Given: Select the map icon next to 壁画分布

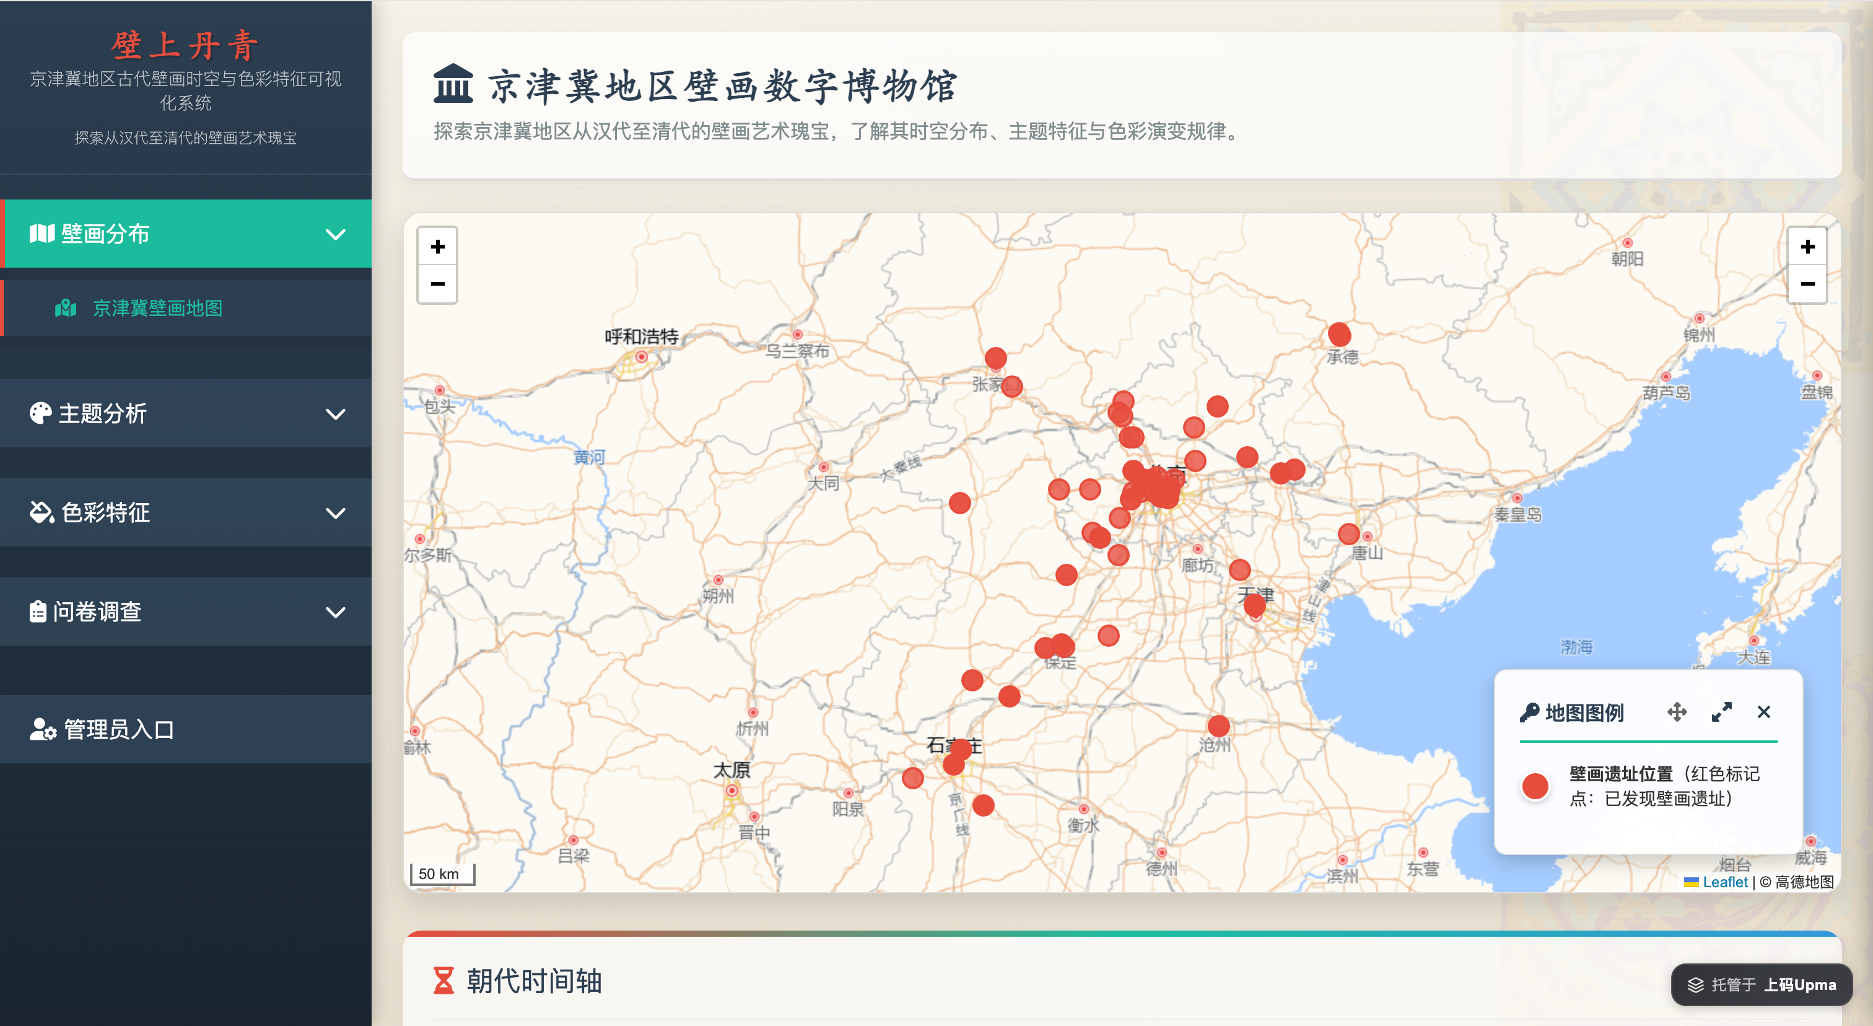Looking at the screenshot, I should (x=41, y=234).
